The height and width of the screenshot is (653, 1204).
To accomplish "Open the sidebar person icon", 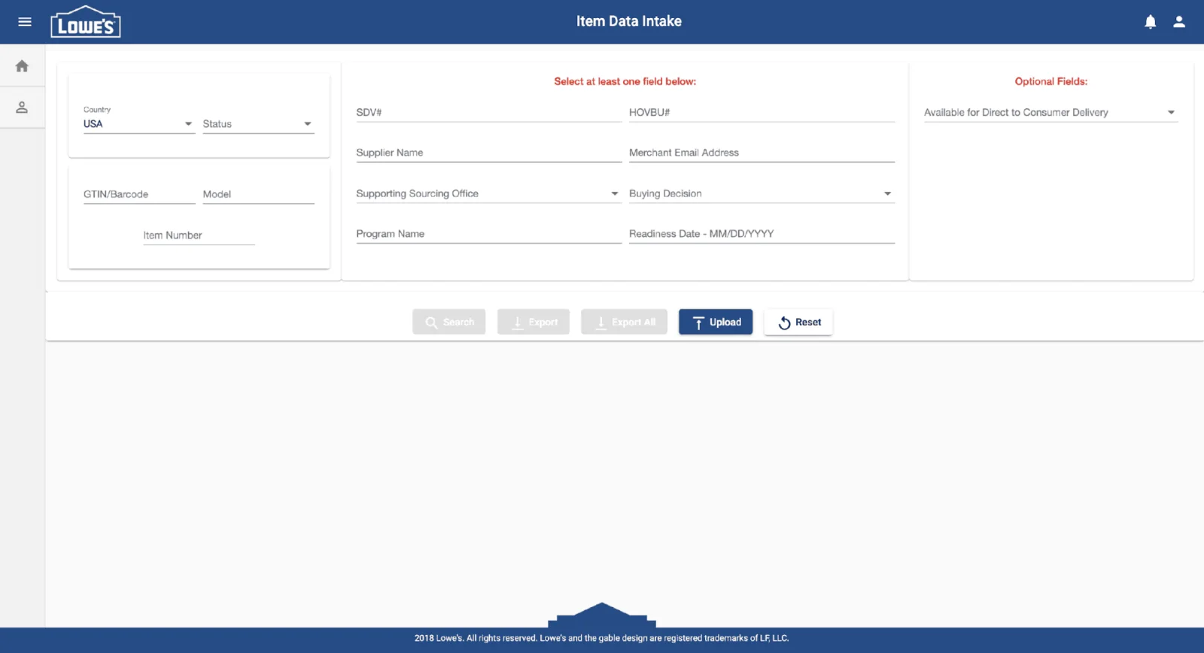I will pyautogui.click(x=22, y=108).
